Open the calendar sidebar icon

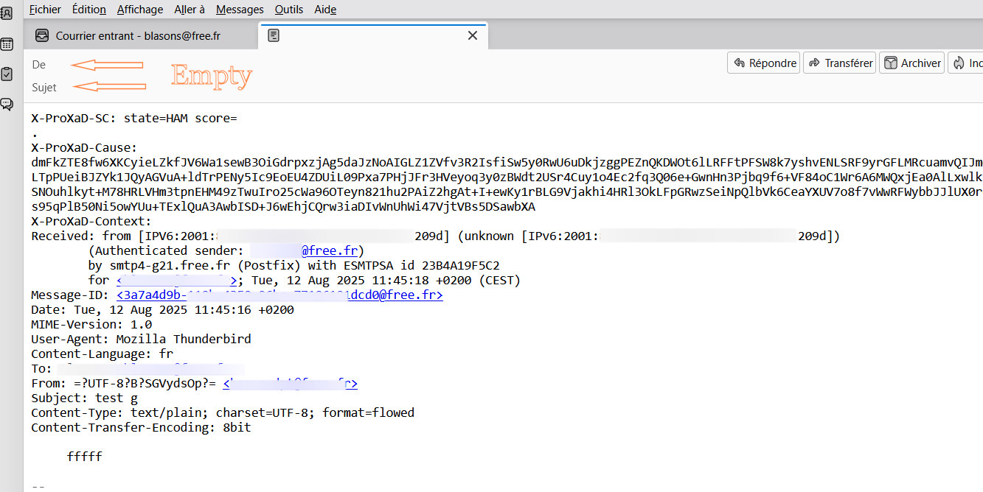tap(7, 44)
